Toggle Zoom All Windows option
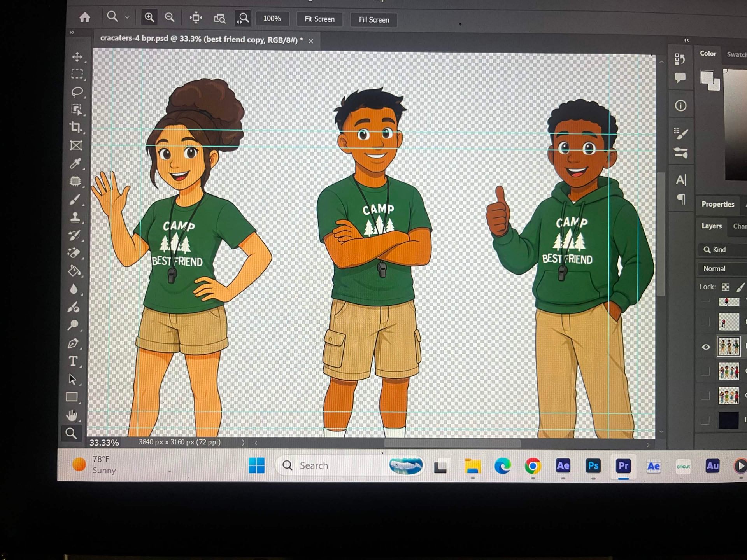The height and width of the screenshot is (560, 747). point(219,18)
